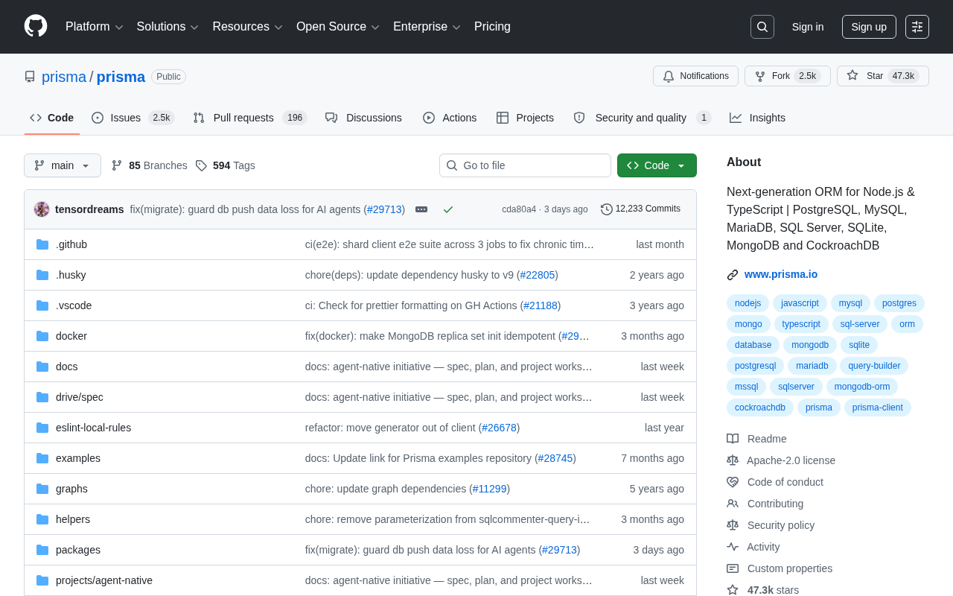The height and width of the screenshot is (596, 953).
Task: Star the prisma repository
Action: (x=883, y=76)
